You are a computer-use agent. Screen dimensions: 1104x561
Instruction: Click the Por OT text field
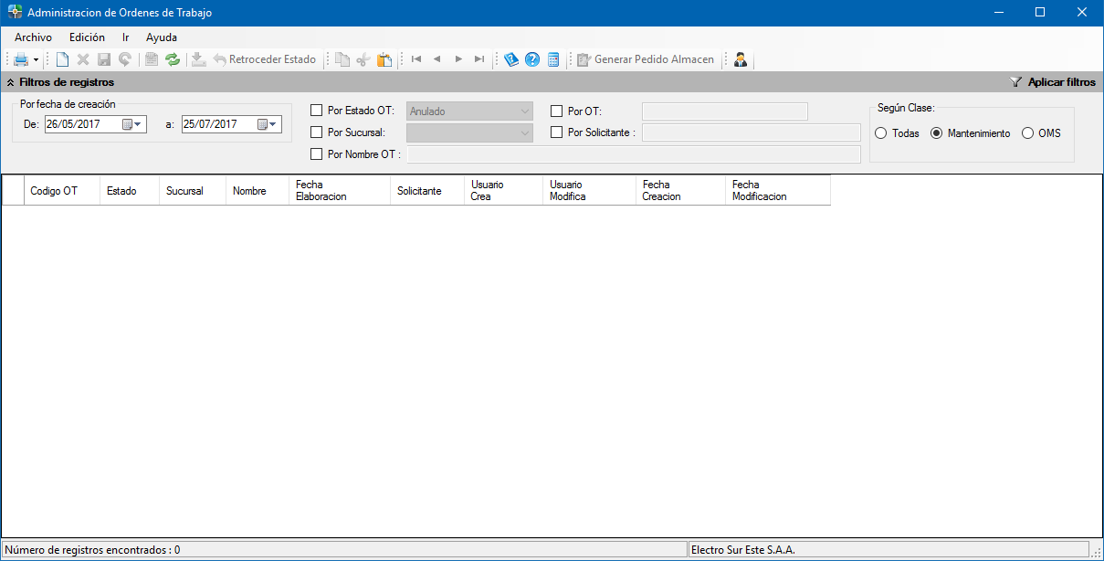[725, 111]
